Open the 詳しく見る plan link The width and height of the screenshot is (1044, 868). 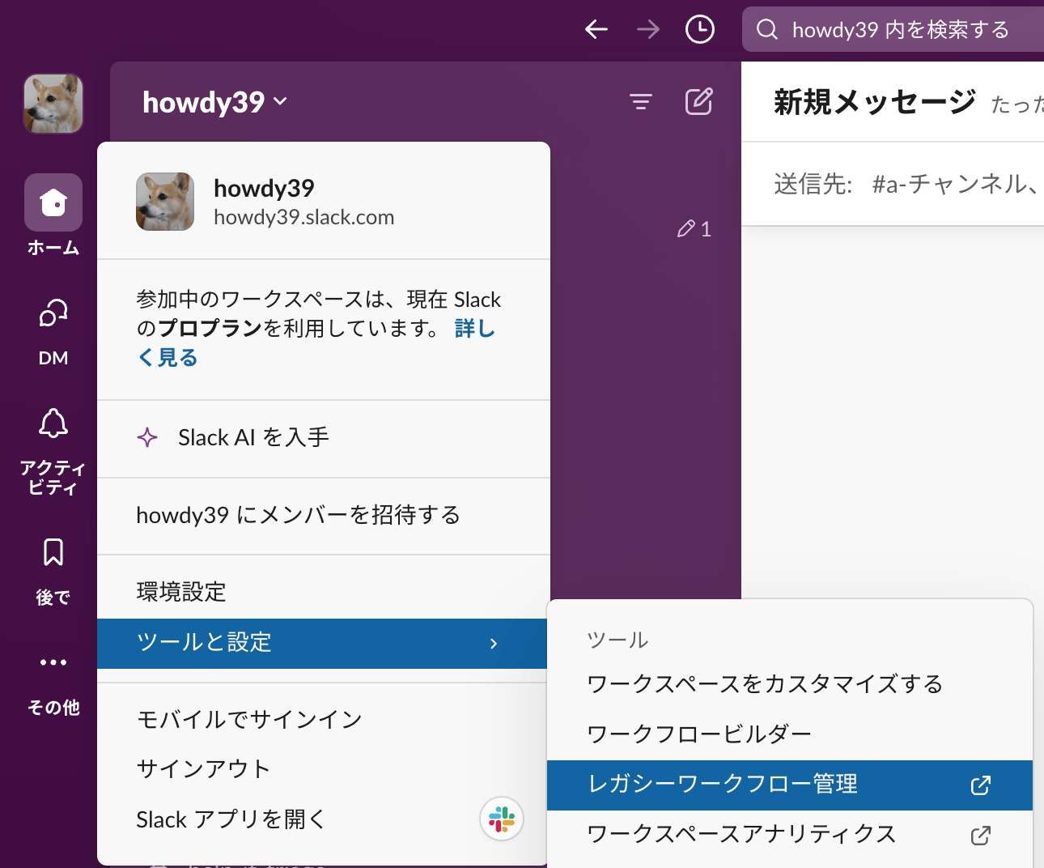tap(316, 343)
